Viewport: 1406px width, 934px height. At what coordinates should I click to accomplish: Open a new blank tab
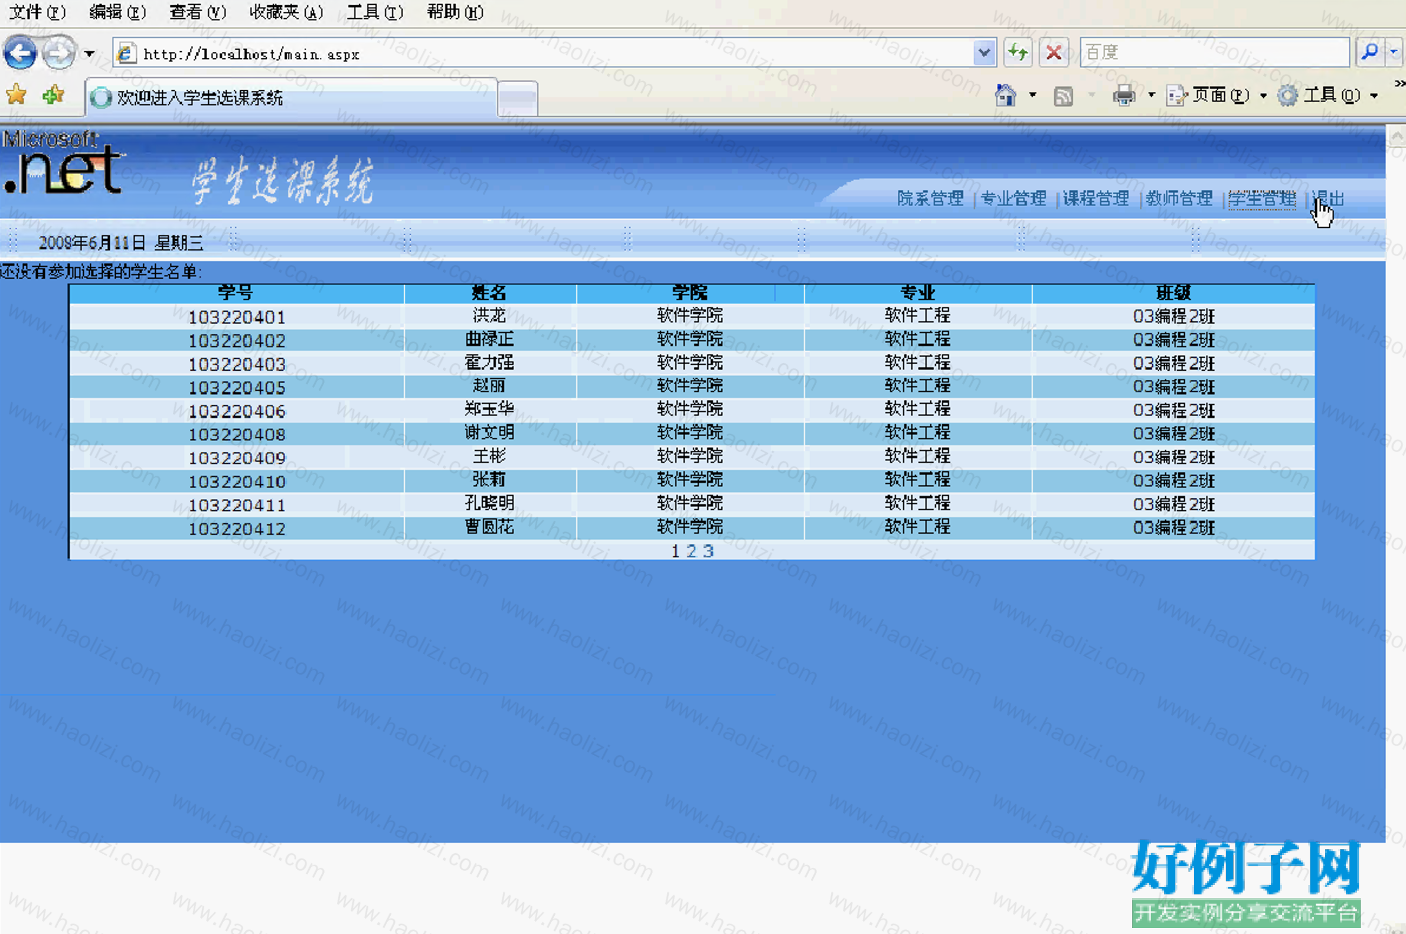click(x=518, y=98)
